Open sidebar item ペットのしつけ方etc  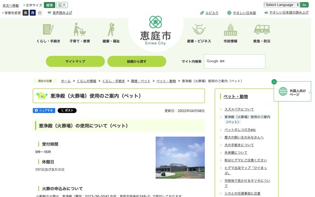(240, 130)
